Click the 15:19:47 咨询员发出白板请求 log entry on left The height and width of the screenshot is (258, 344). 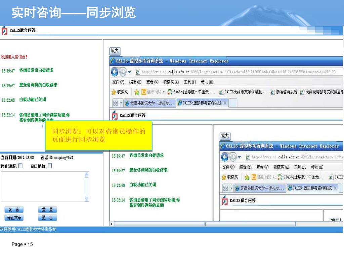(x=28, y=71)
